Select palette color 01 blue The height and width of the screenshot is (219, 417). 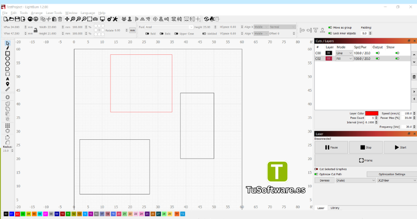click(11, 214)
